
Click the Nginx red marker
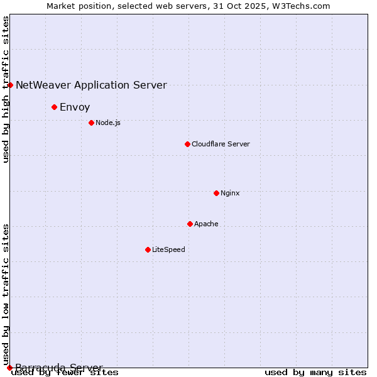pyautogui.click(x=216, y=193)
